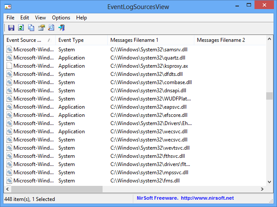Select the wecsvc.dll cell in the Application row
277x207 pixels.
point(149,132)
